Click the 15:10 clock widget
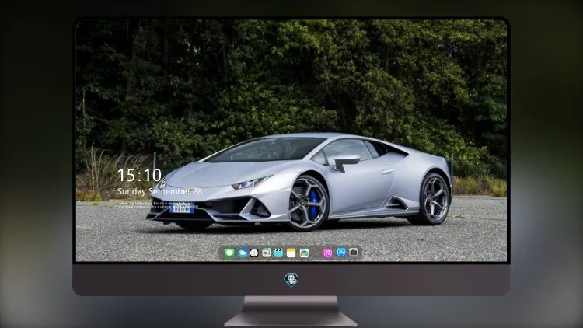 tap(139, 175)
